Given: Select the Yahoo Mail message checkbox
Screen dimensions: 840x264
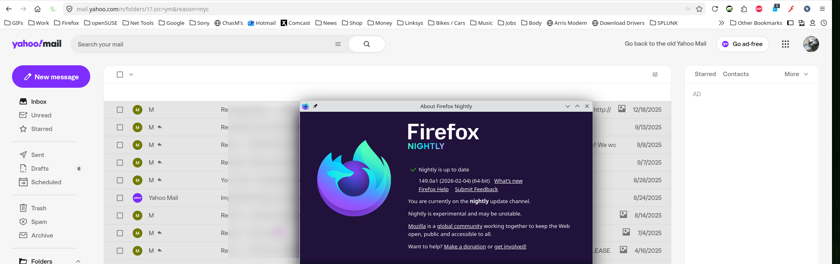Looking at the screenshot, I should (120, 198).
